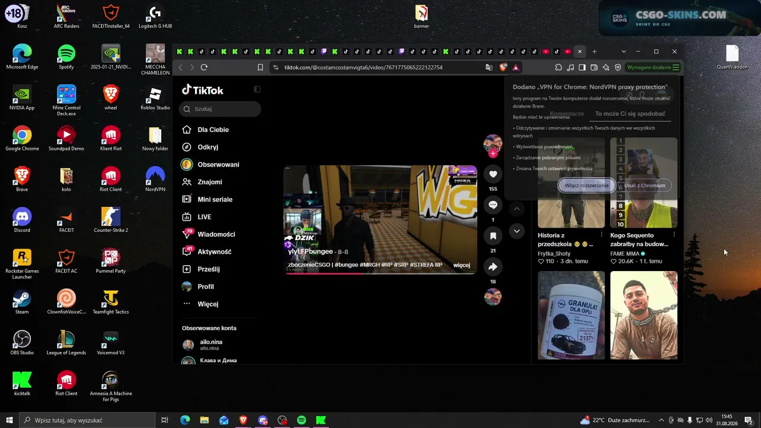This screenshot has width=761, height=428.
Task: Open 'Aktywność' notifications
Action: 207,251
